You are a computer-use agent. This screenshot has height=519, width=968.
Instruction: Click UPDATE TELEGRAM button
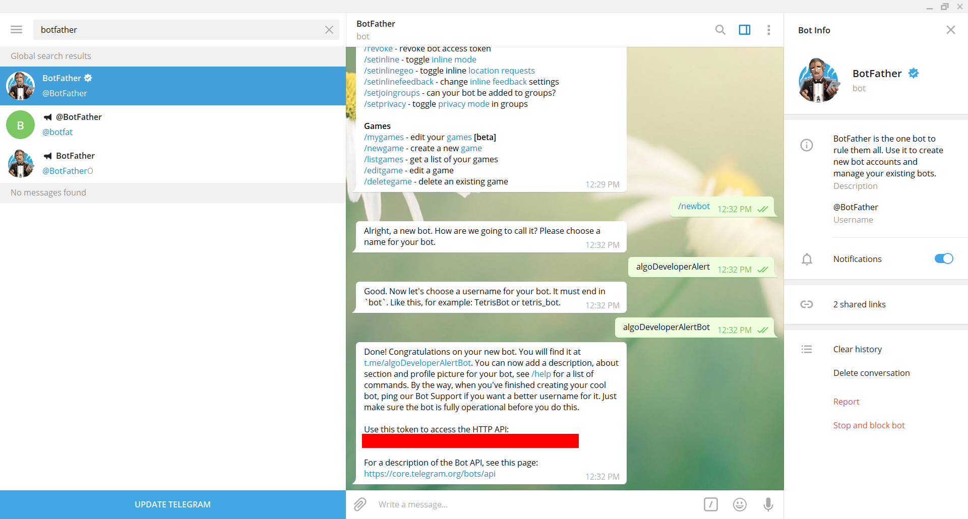point(173,504)
